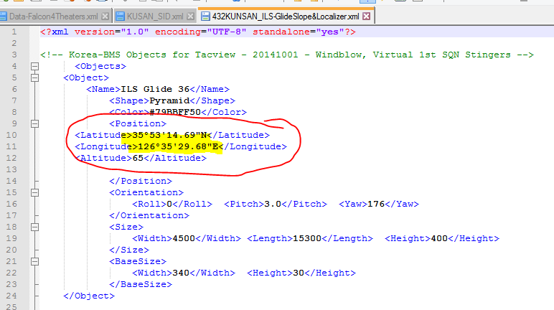Collapse the Orientation fold on line 15
This screenshot has height=310, width=554.
coord(34,192)
